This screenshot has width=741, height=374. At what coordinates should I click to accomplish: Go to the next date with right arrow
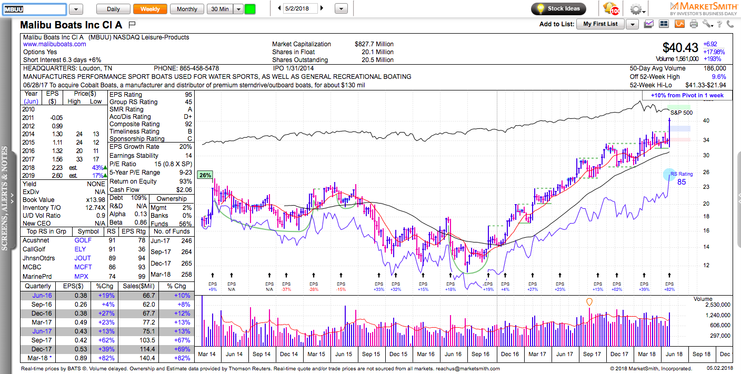click(322, 8)
